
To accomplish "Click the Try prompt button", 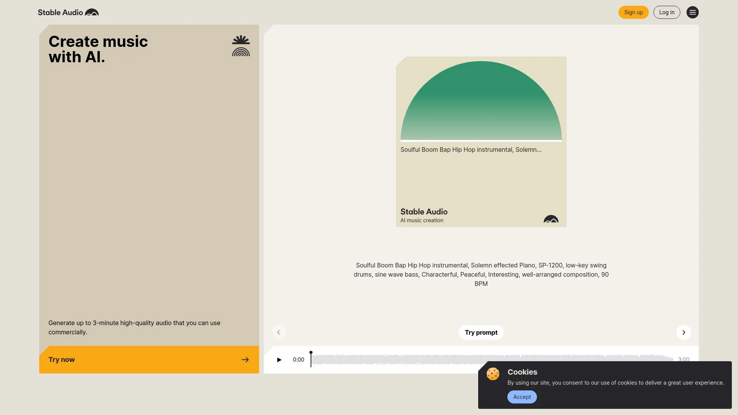I will coord(481,332).
